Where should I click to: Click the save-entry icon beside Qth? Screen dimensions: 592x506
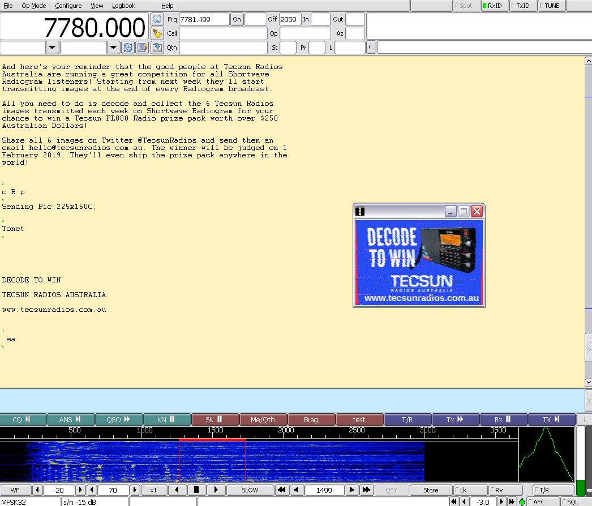coord(157,48)
